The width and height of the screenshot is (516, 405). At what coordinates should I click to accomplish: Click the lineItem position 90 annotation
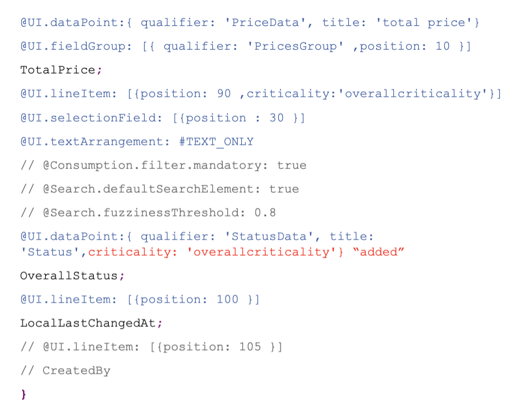pos(261,94)
